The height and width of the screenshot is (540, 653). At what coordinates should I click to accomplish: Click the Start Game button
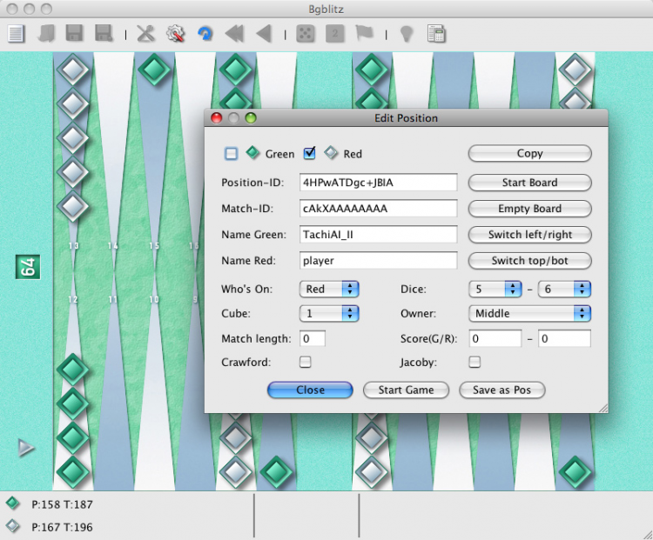pos(406,390)
